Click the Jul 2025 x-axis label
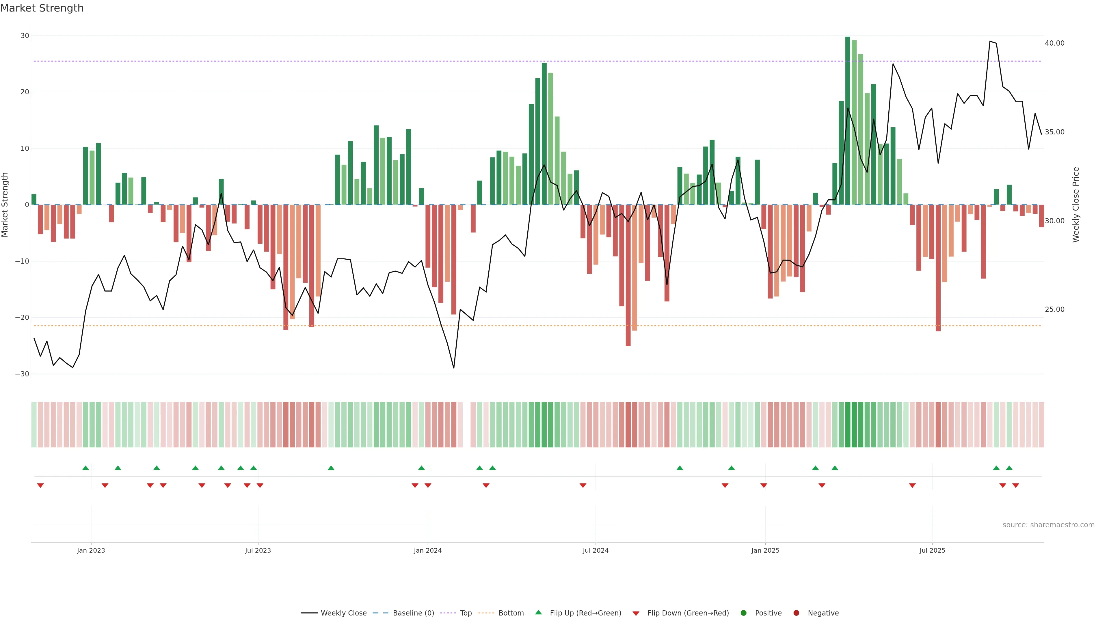The image size is (1109, 623). click(932, 550)
